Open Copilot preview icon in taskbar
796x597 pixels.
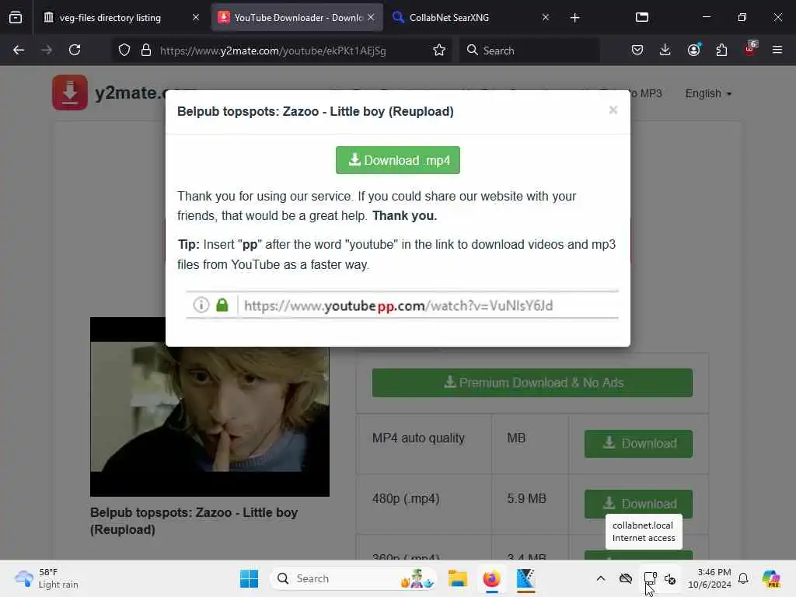pos(771,578)
